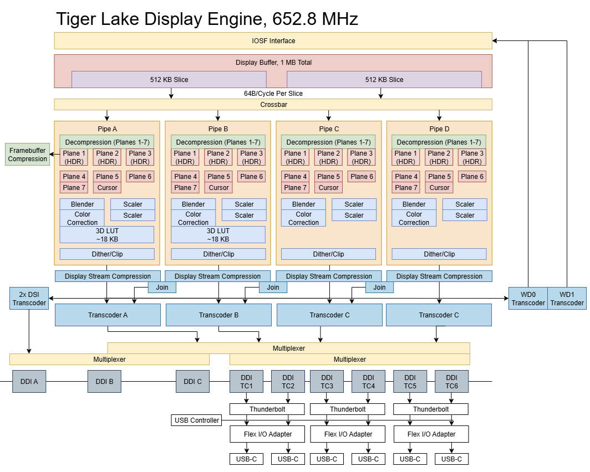Viewport: 590px width, 472px height.
Task: Click the Thunderbolt box under DDI TC1
Action: (267, 409)
